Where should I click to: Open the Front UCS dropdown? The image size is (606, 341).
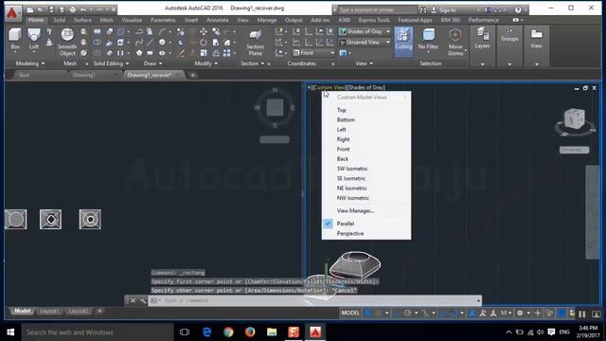click(x=313, y=53)
